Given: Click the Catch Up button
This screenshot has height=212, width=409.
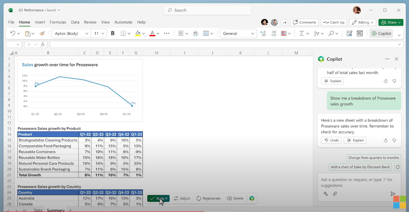Looking at the screenshot, I should [x=334, y=22].
